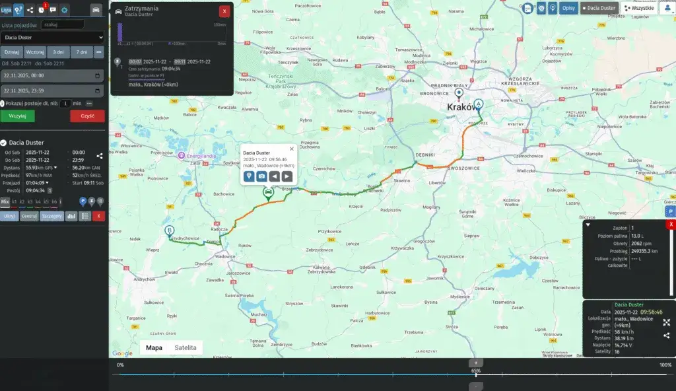Image resolution: width=676 pixels, height=391 pixels.
Task: Click the timeline slider handle at 65%
Action: 476,374
